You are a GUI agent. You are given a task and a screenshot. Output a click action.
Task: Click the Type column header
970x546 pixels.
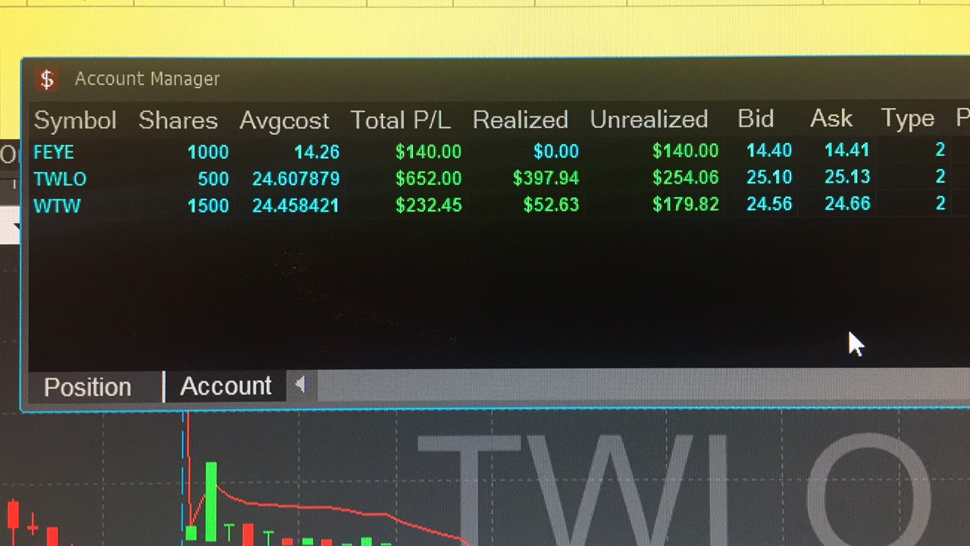tap(907, 118)
